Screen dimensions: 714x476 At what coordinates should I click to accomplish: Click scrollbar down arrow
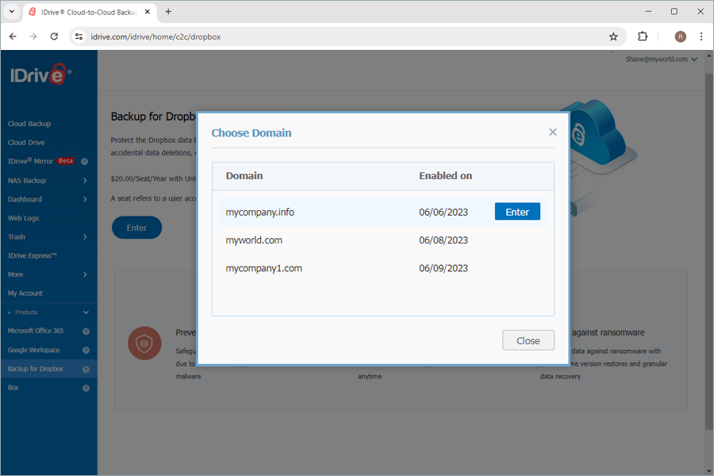(709, 471)
